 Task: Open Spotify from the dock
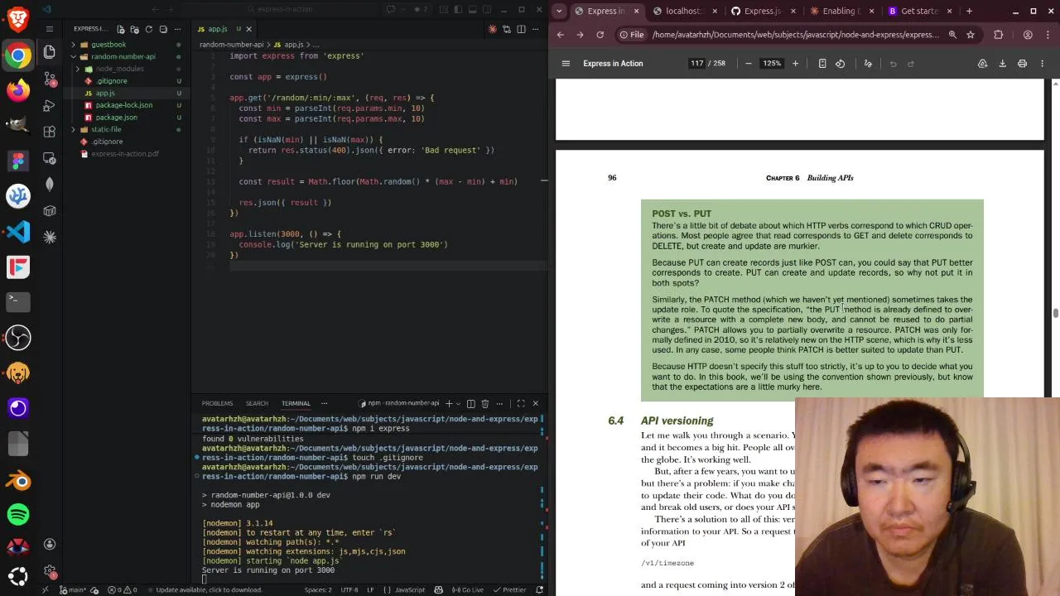pyautogui.click(x=18, y=515)
